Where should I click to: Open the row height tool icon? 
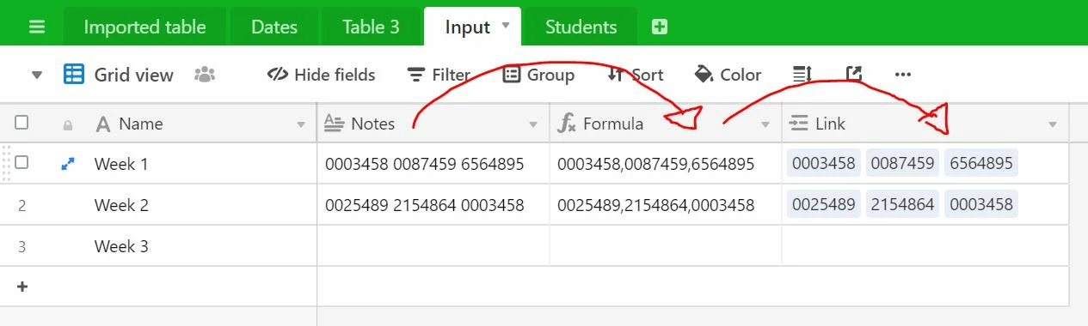[802, 75]
